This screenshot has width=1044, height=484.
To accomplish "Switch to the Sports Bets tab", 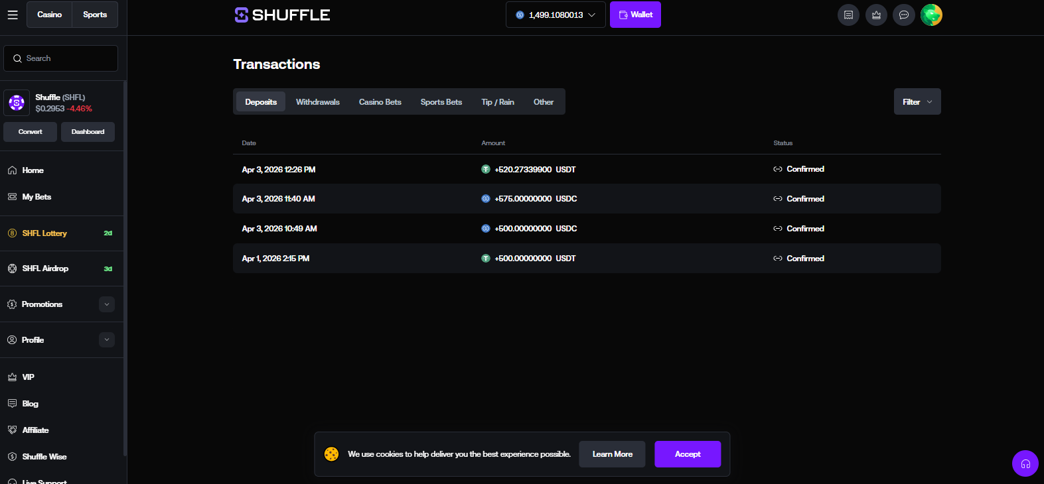I will [x=441, y=101].
